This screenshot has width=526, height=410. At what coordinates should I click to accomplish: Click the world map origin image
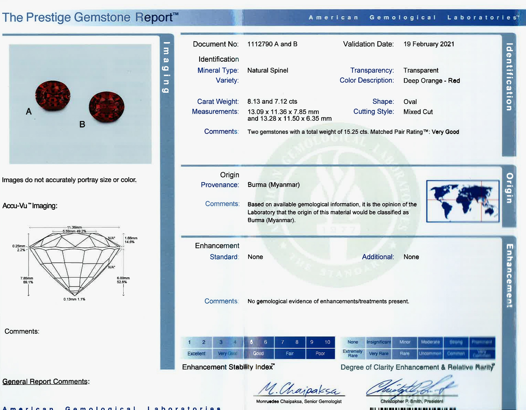463,201
